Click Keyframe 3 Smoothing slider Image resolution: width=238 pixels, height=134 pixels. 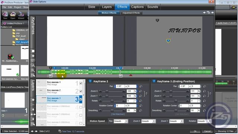click(176, 111)
